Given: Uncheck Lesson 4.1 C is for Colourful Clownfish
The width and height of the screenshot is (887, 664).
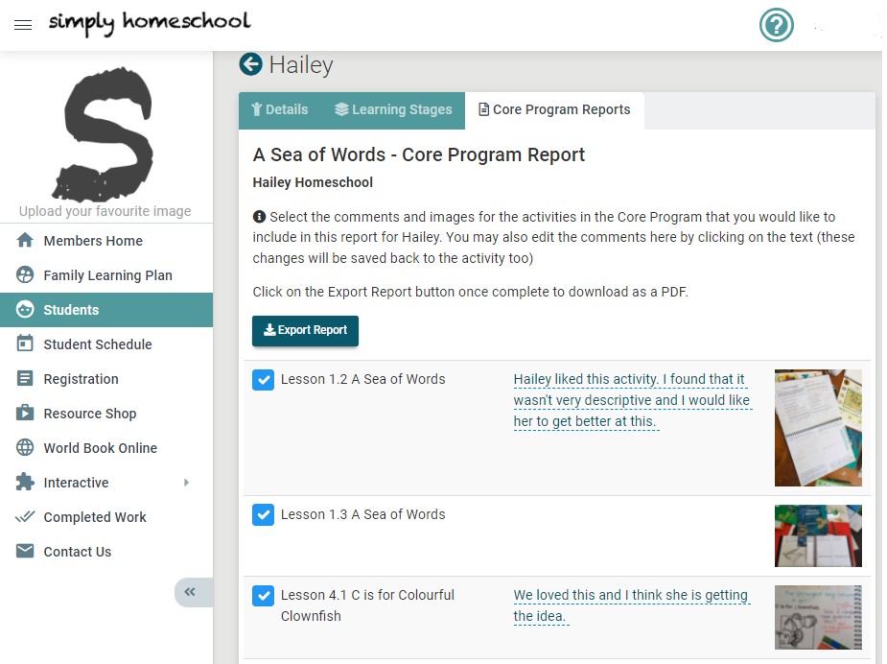Looking at the screenshot, I should 263,596.
